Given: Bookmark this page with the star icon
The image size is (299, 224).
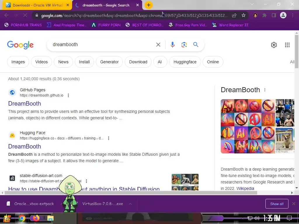Looking at the screenshot, I should pos(244,15).
